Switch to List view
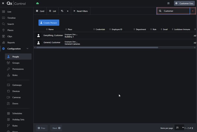This screenshot has width=197, height=132. (x=53, y=11)
